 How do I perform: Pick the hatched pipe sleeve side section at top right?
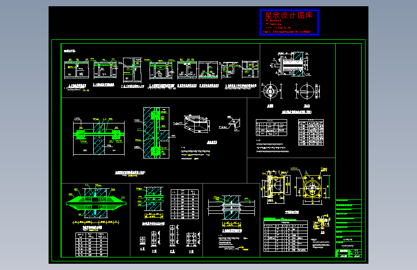point(291,64)
